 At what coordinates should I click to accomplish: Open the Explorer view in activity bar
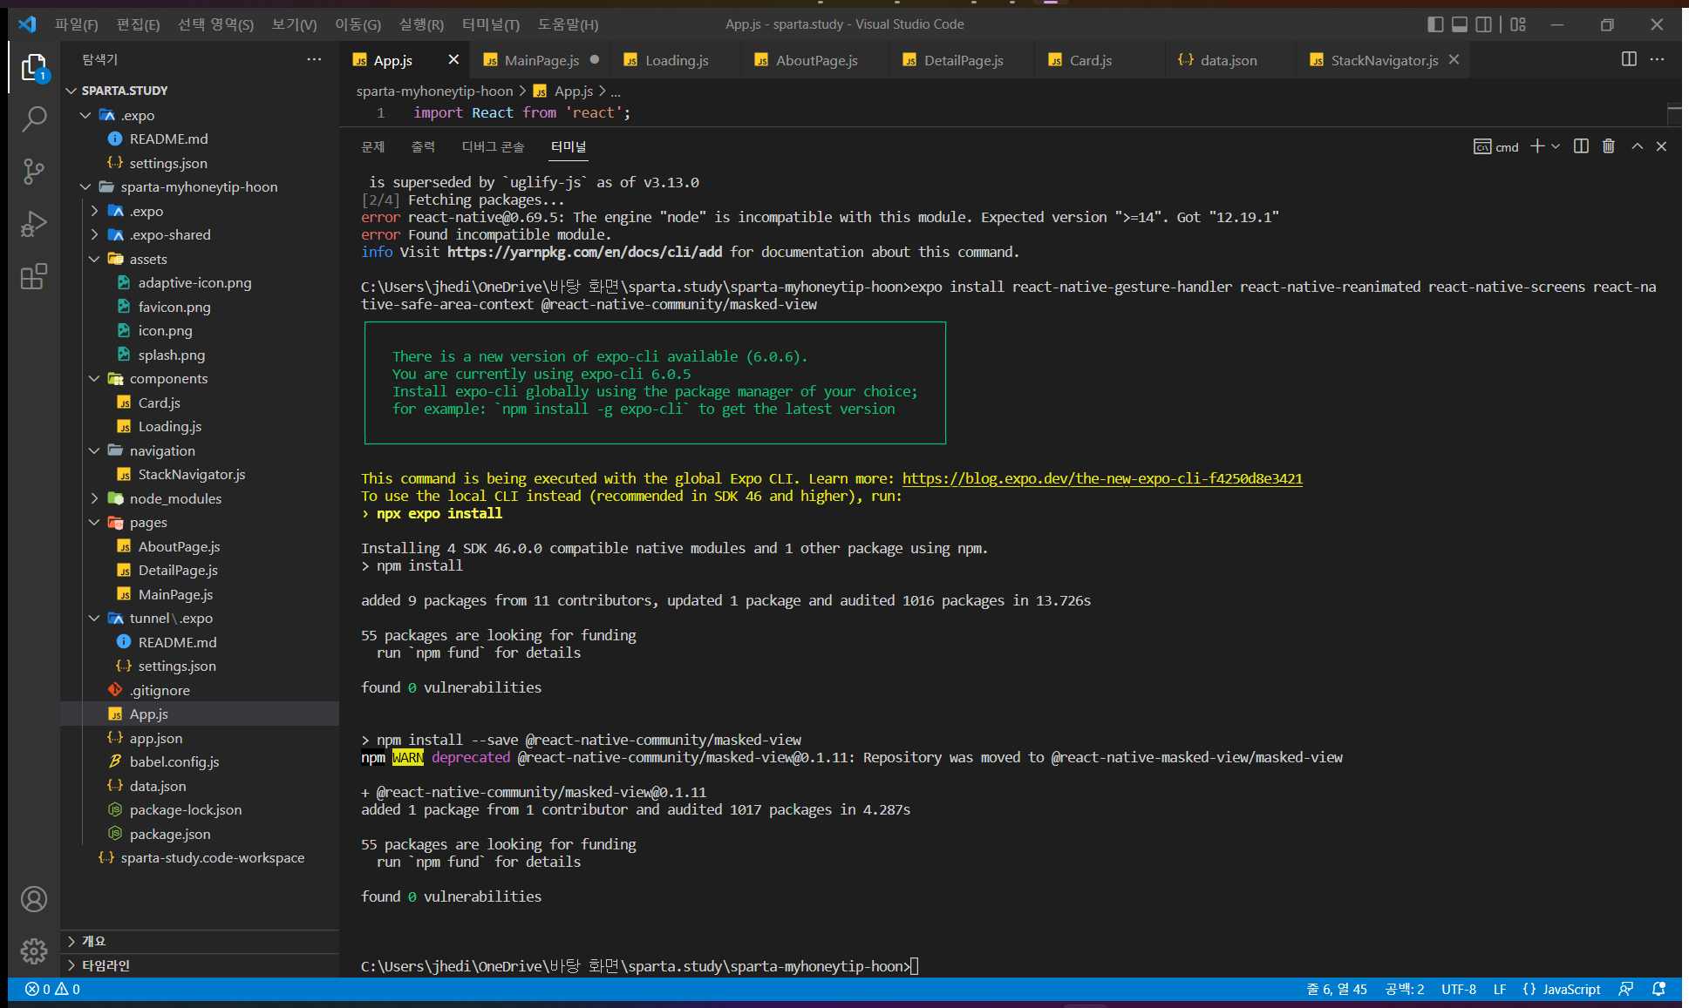tap(34, 67)
